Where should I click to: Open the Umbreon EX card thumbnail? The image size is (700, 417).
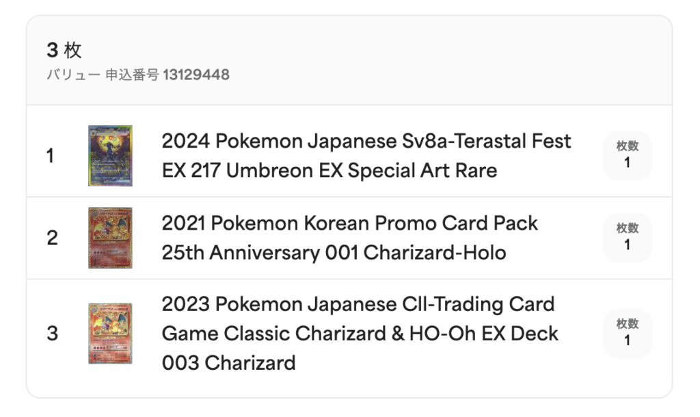pos(110,156)
